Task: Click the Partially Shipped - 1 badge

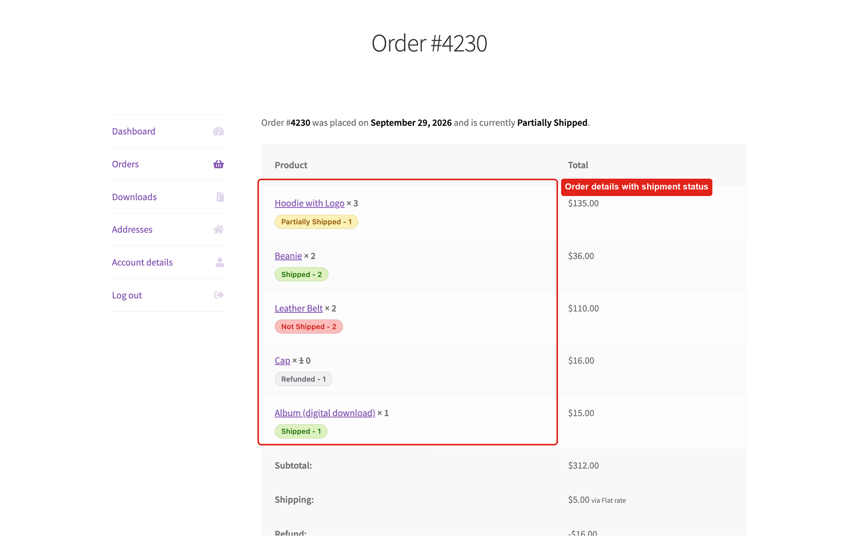Action: [x=316, y=222]
